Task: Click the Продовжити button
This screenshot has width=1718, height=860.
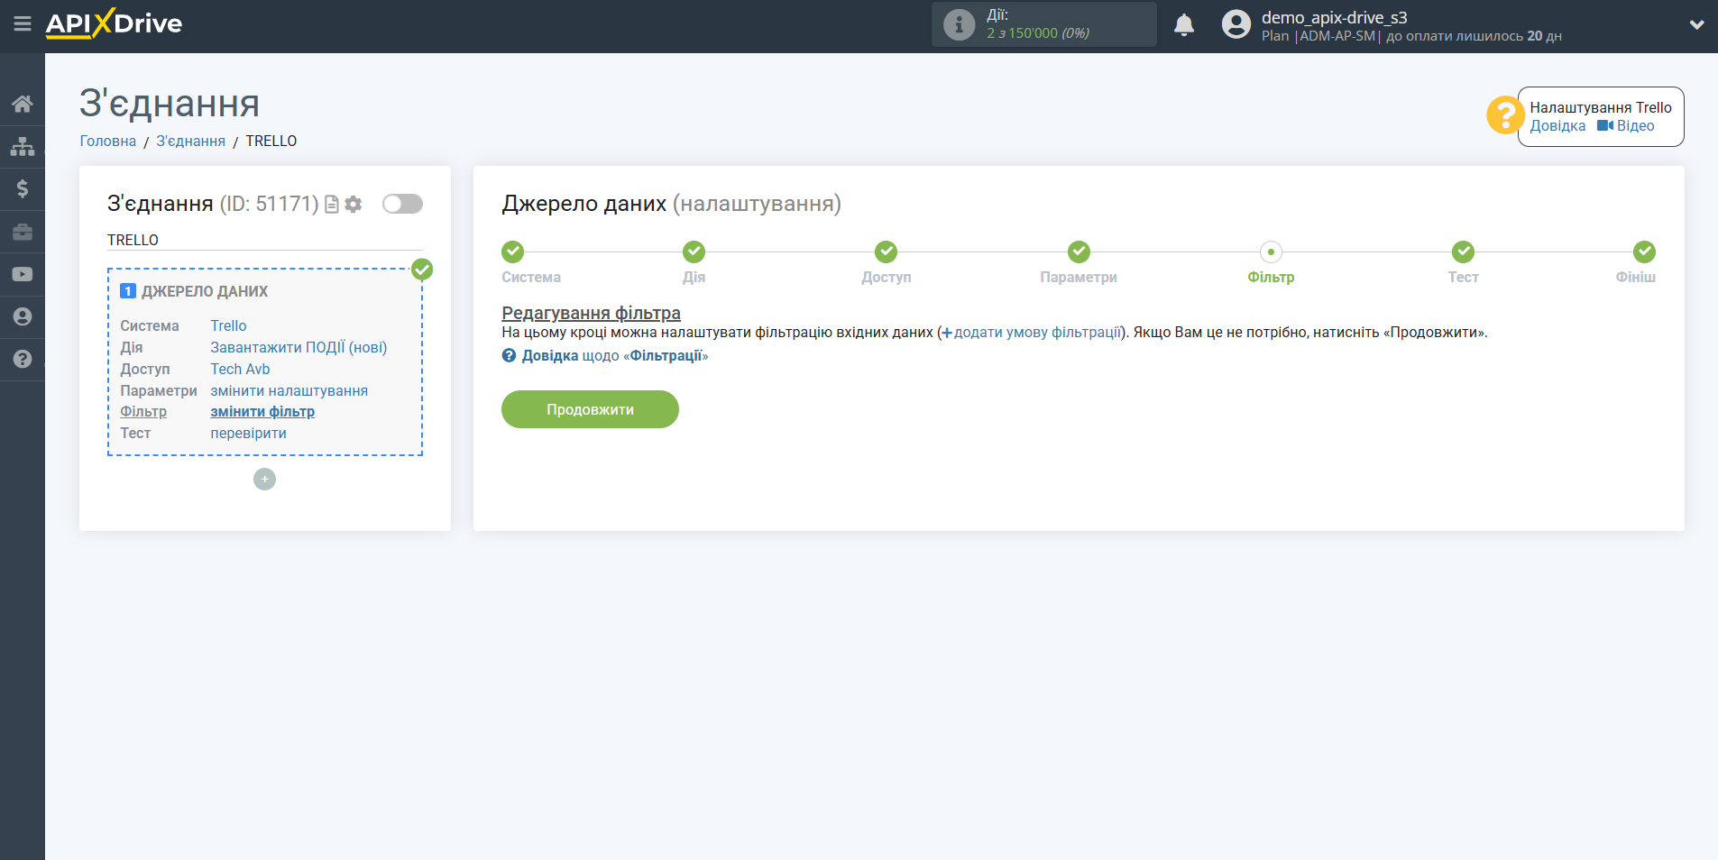Action: 590,409
